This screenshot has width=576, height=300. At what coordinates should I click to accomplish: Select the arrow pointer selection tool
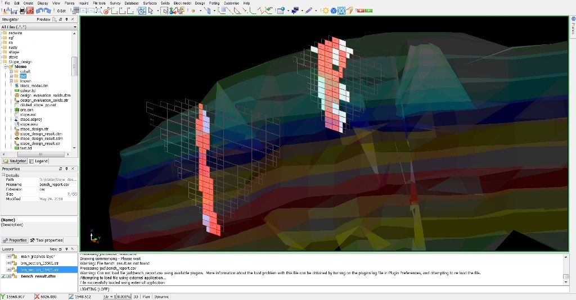151,11
